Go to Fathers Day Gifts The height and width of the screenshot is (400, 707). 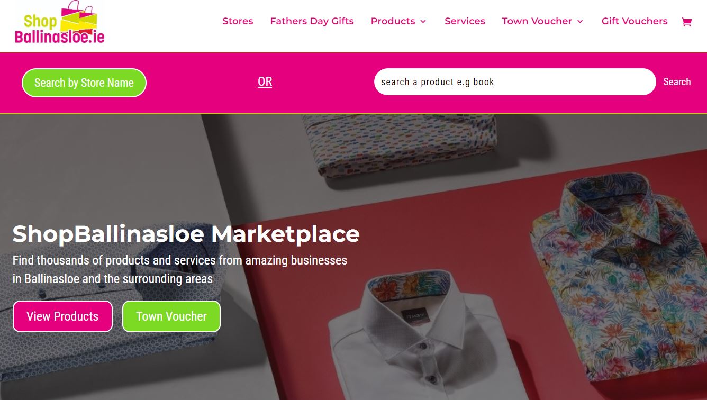coord(312,21)
